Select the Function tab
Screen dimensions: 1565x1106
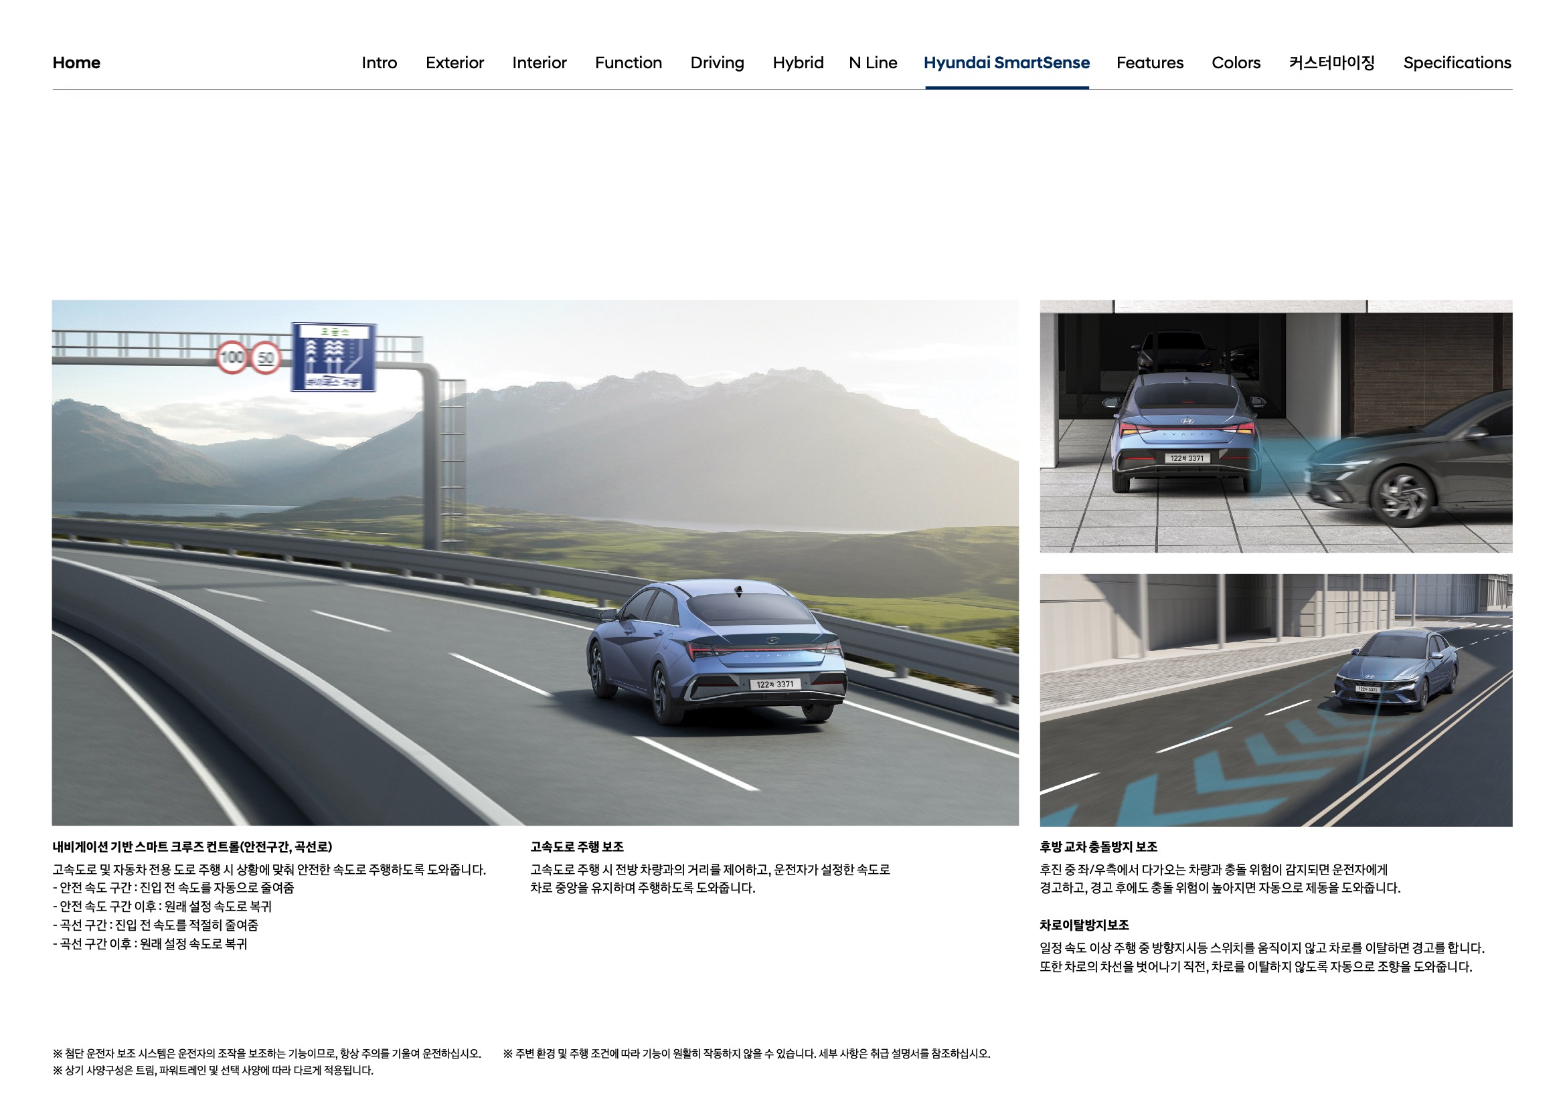click(x=628, y=63)
